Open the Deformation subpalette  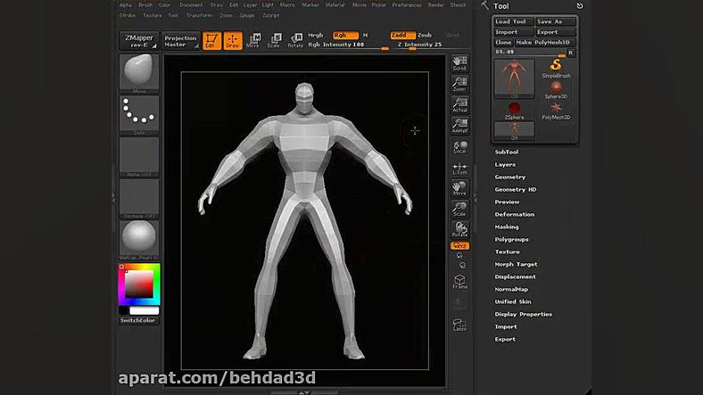pyautogui.click(x=515, y=214)
